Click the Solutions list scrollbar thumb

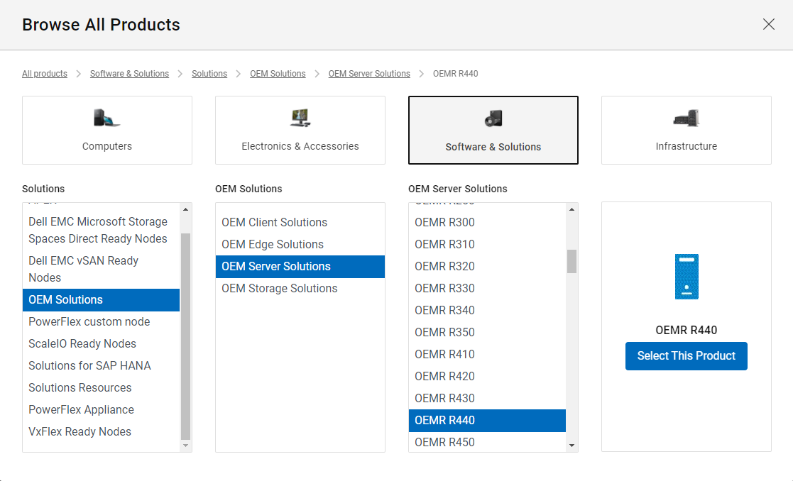185,336
